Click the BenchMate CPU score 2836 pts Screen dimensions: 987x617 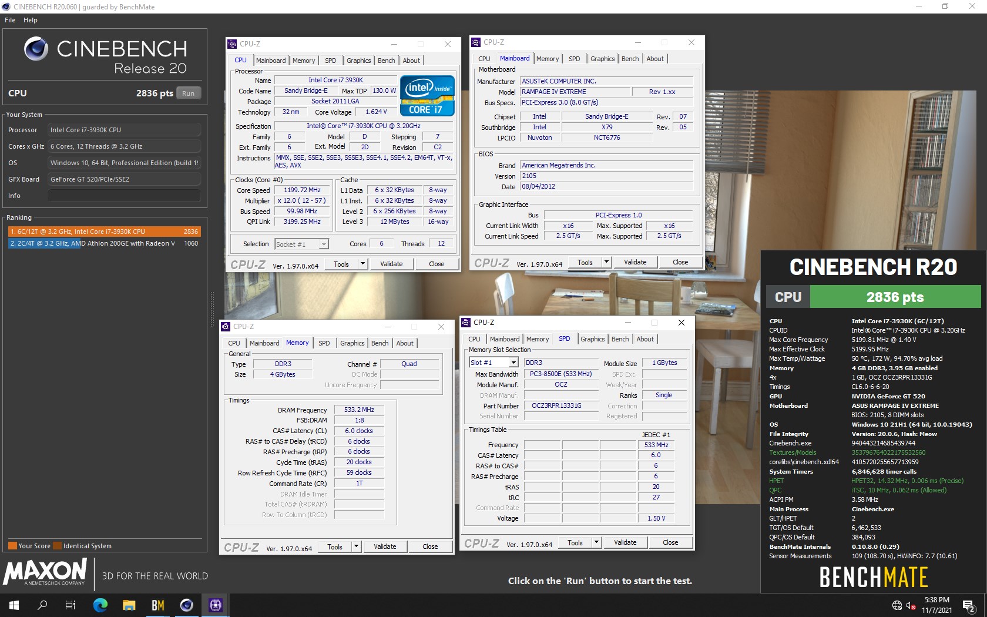coord(895,297)
